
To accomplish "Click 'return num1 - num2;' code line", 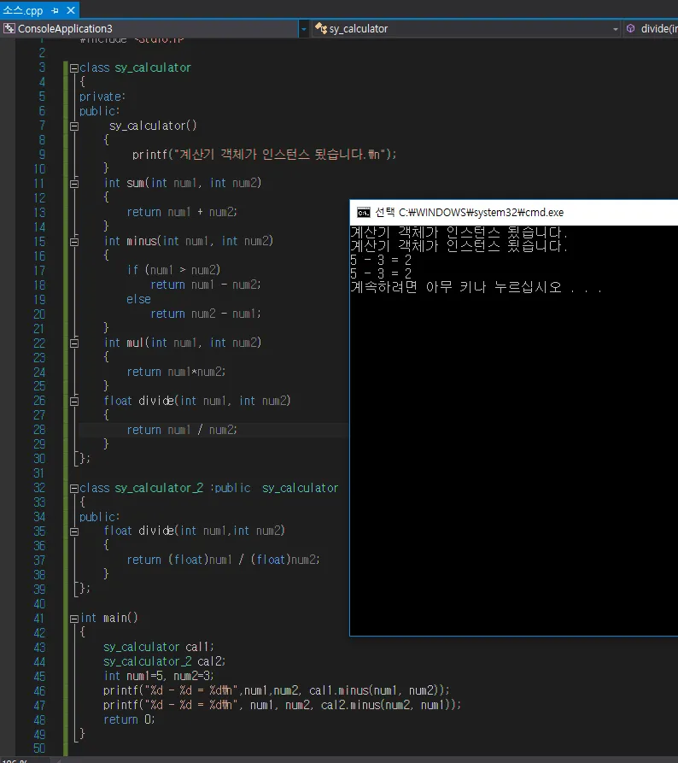I will 206,285.
